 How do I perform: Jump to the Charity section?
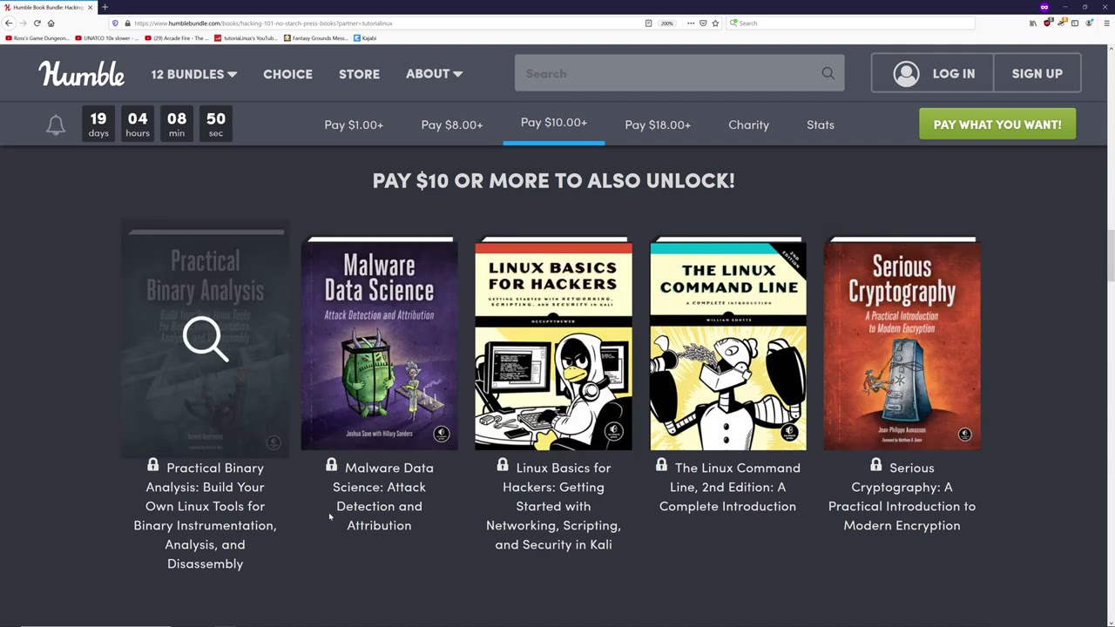click(748, 125)
